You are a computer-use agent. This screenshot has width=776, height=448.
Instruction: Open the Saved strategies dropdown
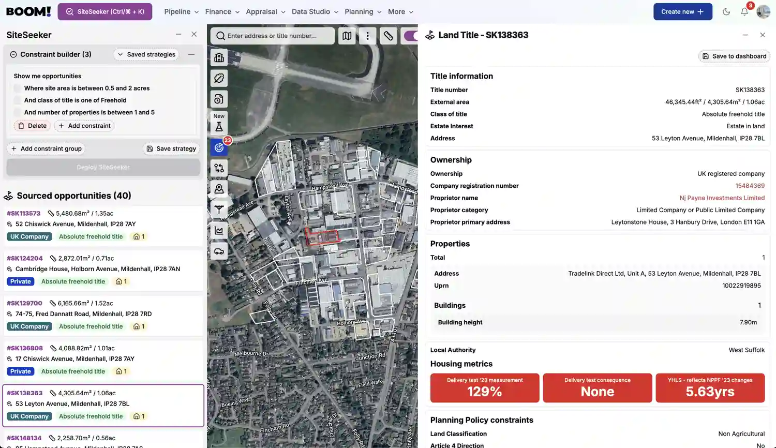click(147, 54)
